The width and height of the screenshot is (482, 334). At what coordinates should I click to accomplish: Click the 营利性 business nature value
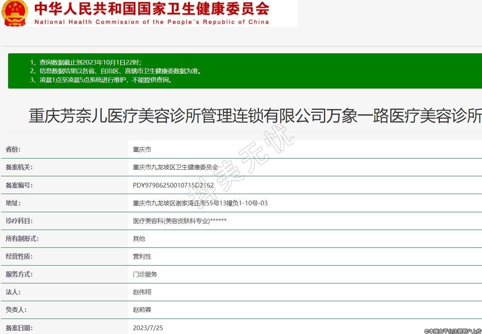point(142,256)
